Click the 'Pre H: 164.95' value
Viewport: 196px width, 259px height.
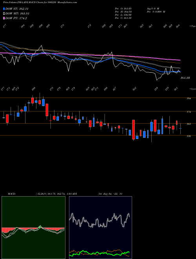(x=123, y=12)
